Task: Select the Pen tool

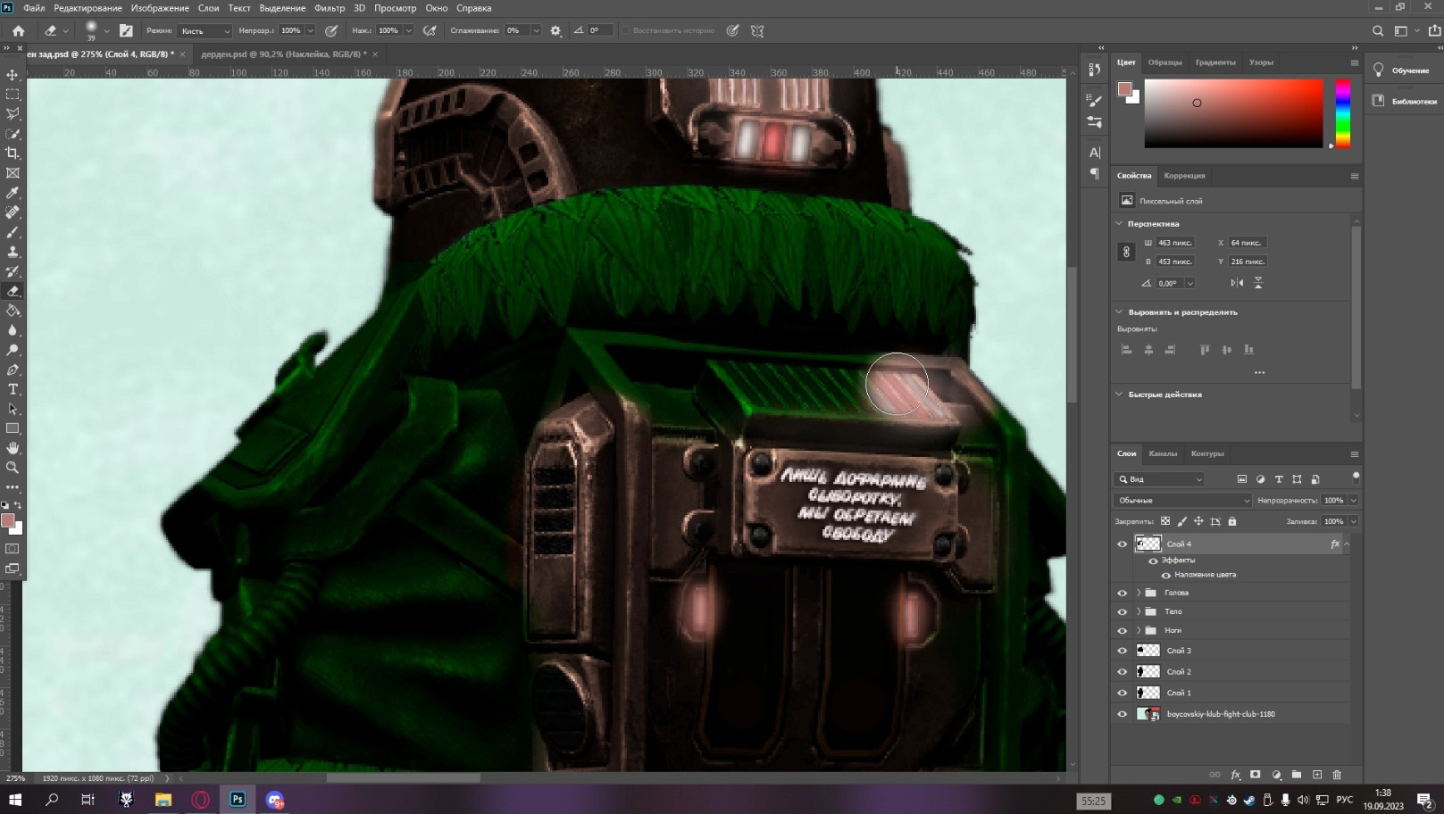Action: 13,370
